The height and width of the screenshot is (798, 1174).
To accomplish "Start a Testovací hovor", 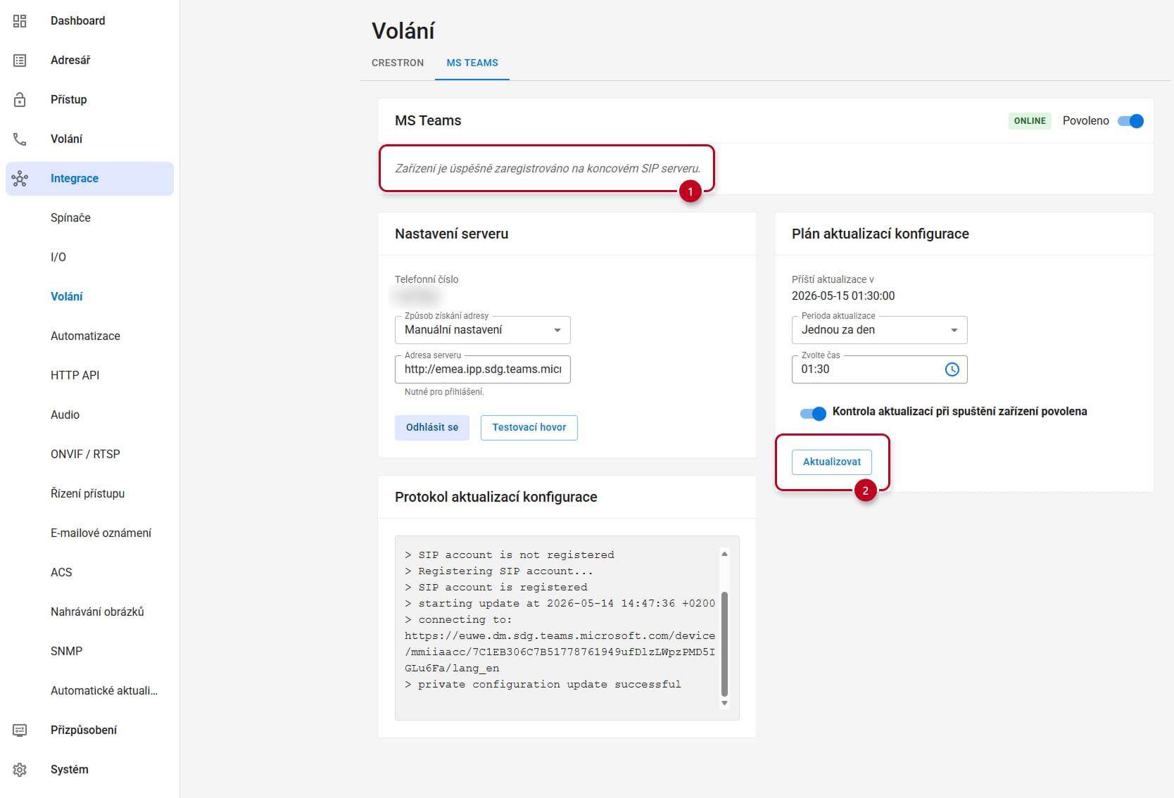I will 529,428.
